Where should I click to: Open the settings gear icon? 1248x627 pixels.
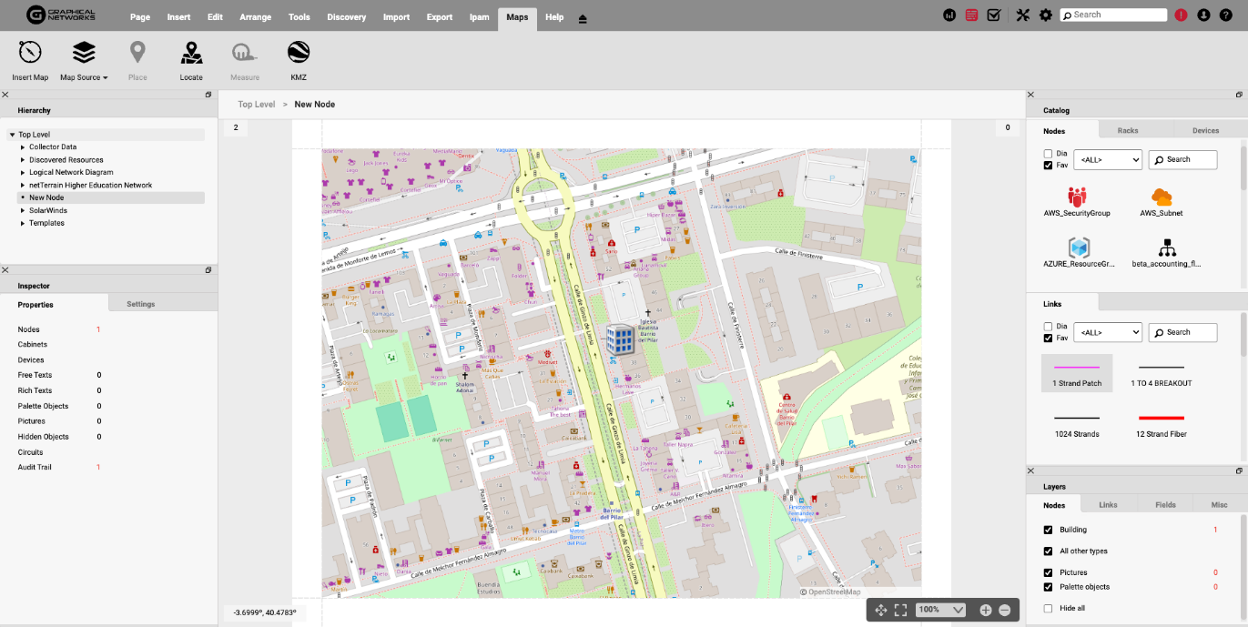pos(1045,15)
